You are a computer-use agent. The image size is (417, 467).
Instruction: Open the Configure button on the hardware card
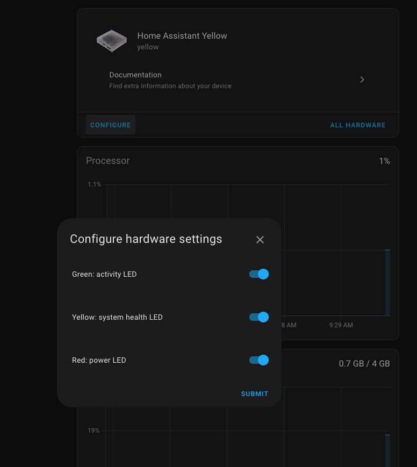[x=111, y=125]
